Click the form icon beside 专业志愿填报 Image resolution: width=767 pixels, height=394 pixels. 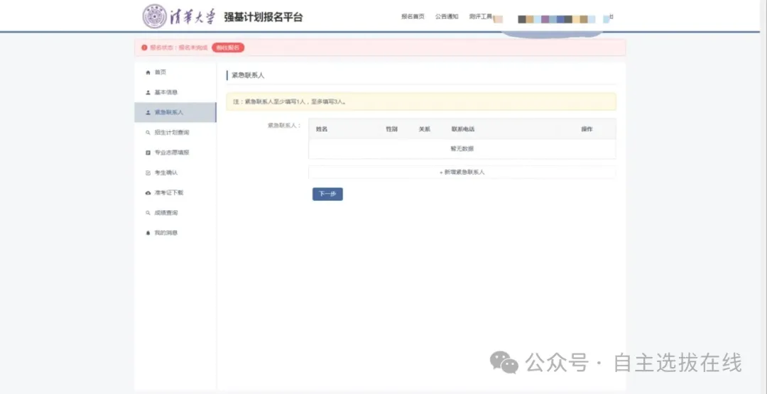(x=148, y=153)
